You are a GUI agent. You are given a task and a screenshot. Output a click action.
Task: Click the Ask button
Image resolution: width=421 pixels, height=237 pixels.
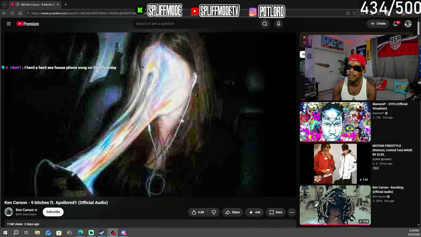click(255, 212)
